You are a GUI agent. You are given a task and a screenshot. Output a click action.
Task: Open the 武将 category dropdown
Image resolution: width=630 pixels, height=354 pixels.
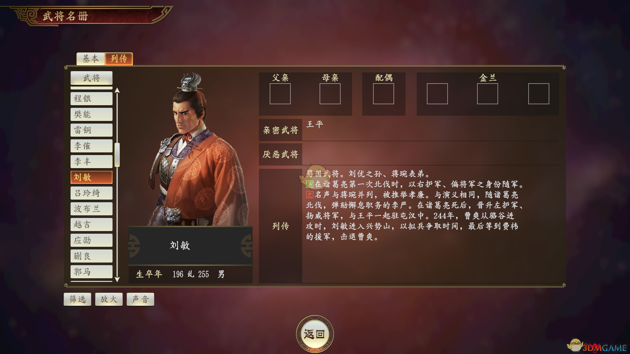[92, 78]
